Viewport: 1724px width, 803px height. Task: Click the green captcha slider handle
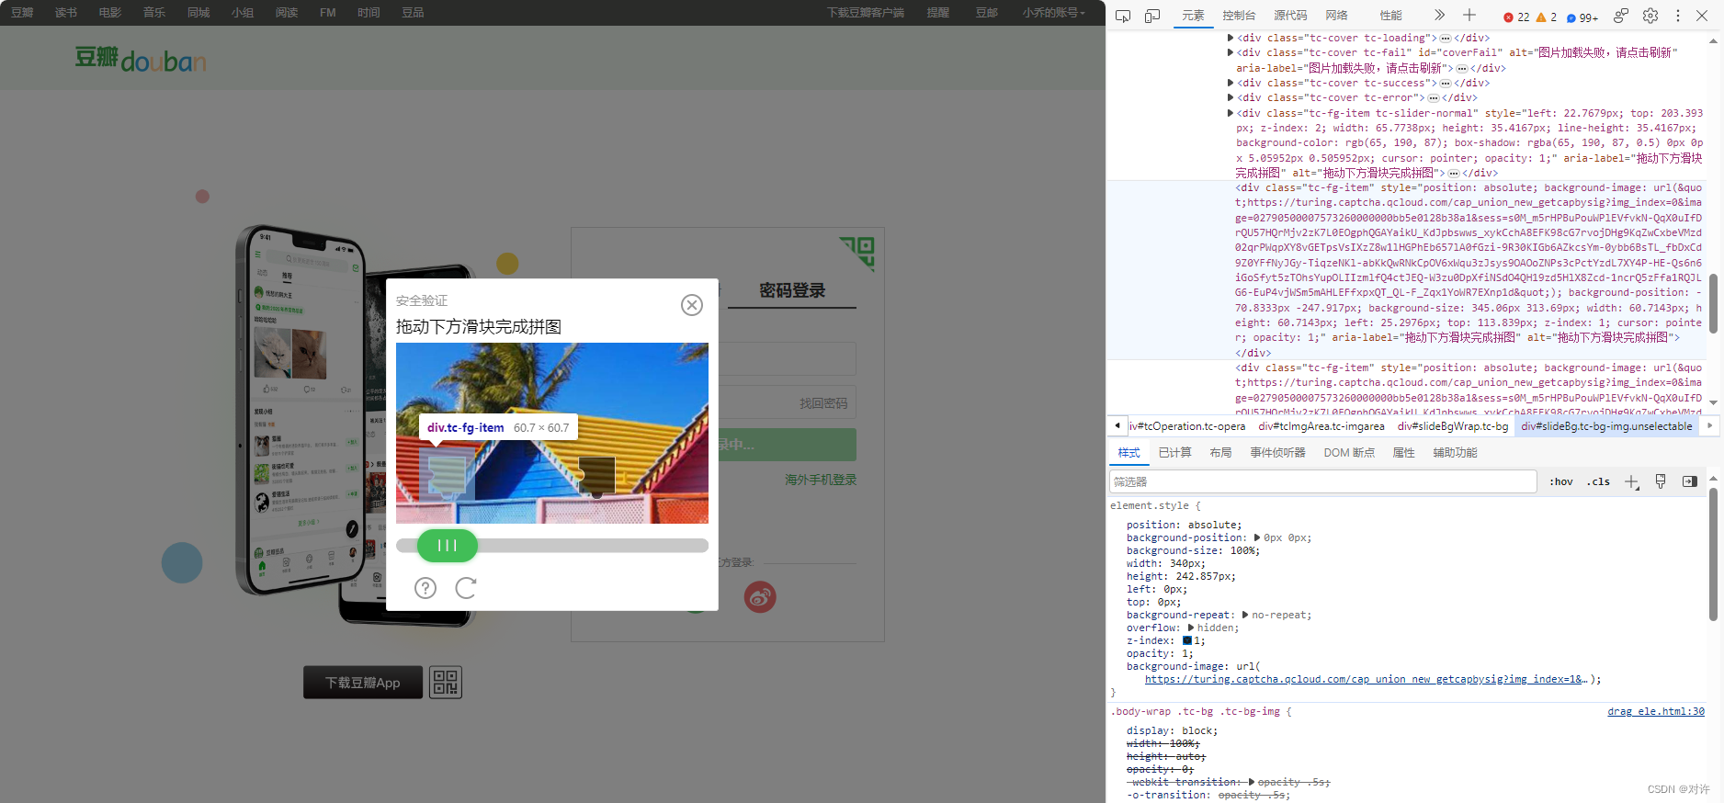(448, 546)
